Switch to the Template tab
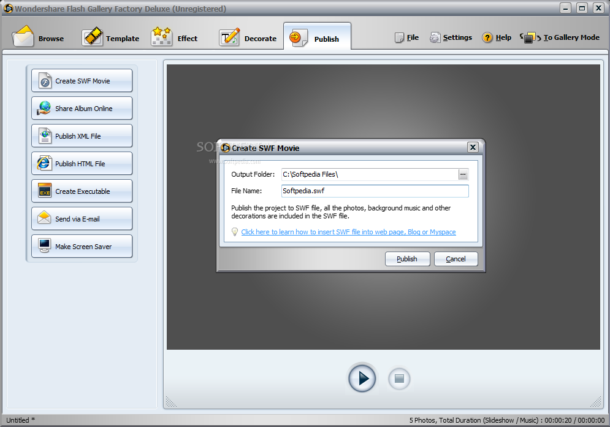The height and width of the screenshot is (427, 610). pyautogui.click(x=111, y=38)
